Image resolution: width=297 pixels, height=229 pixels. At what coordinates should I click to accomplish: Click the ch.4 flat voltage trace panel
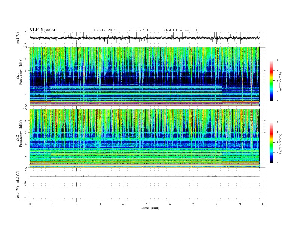[x=147, y=192]
